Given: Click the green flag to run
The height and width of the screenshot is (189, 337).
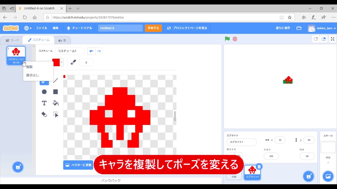Looking at the screenshot, I should coord(227,39).
